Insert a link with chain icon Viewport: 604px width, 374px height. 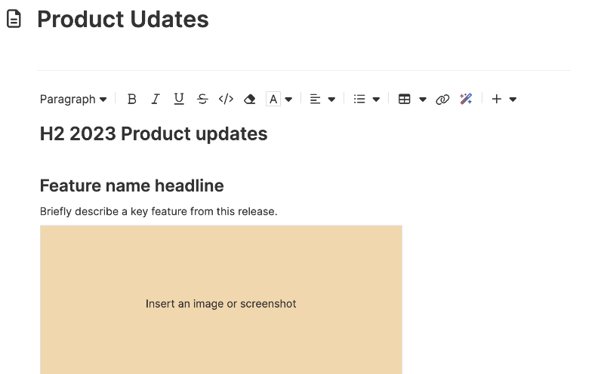point(442,100)
